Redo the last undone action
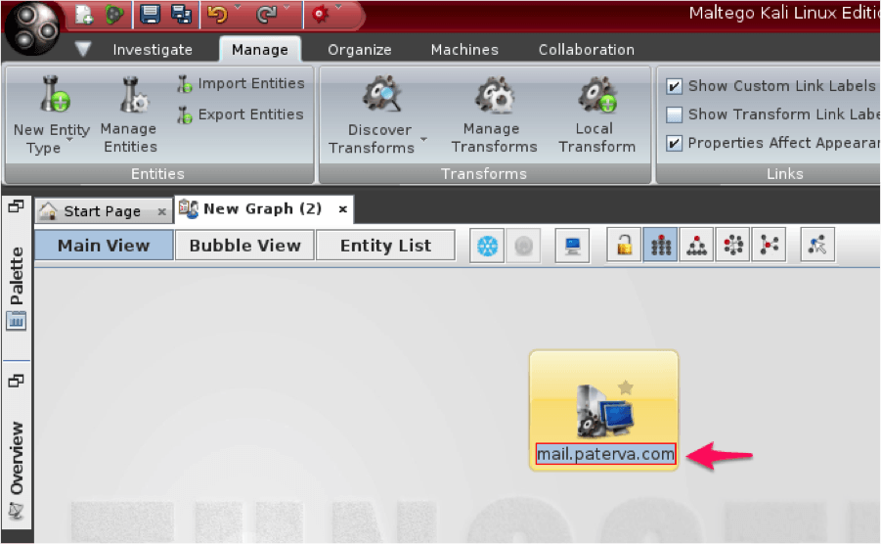 point(266,14)
